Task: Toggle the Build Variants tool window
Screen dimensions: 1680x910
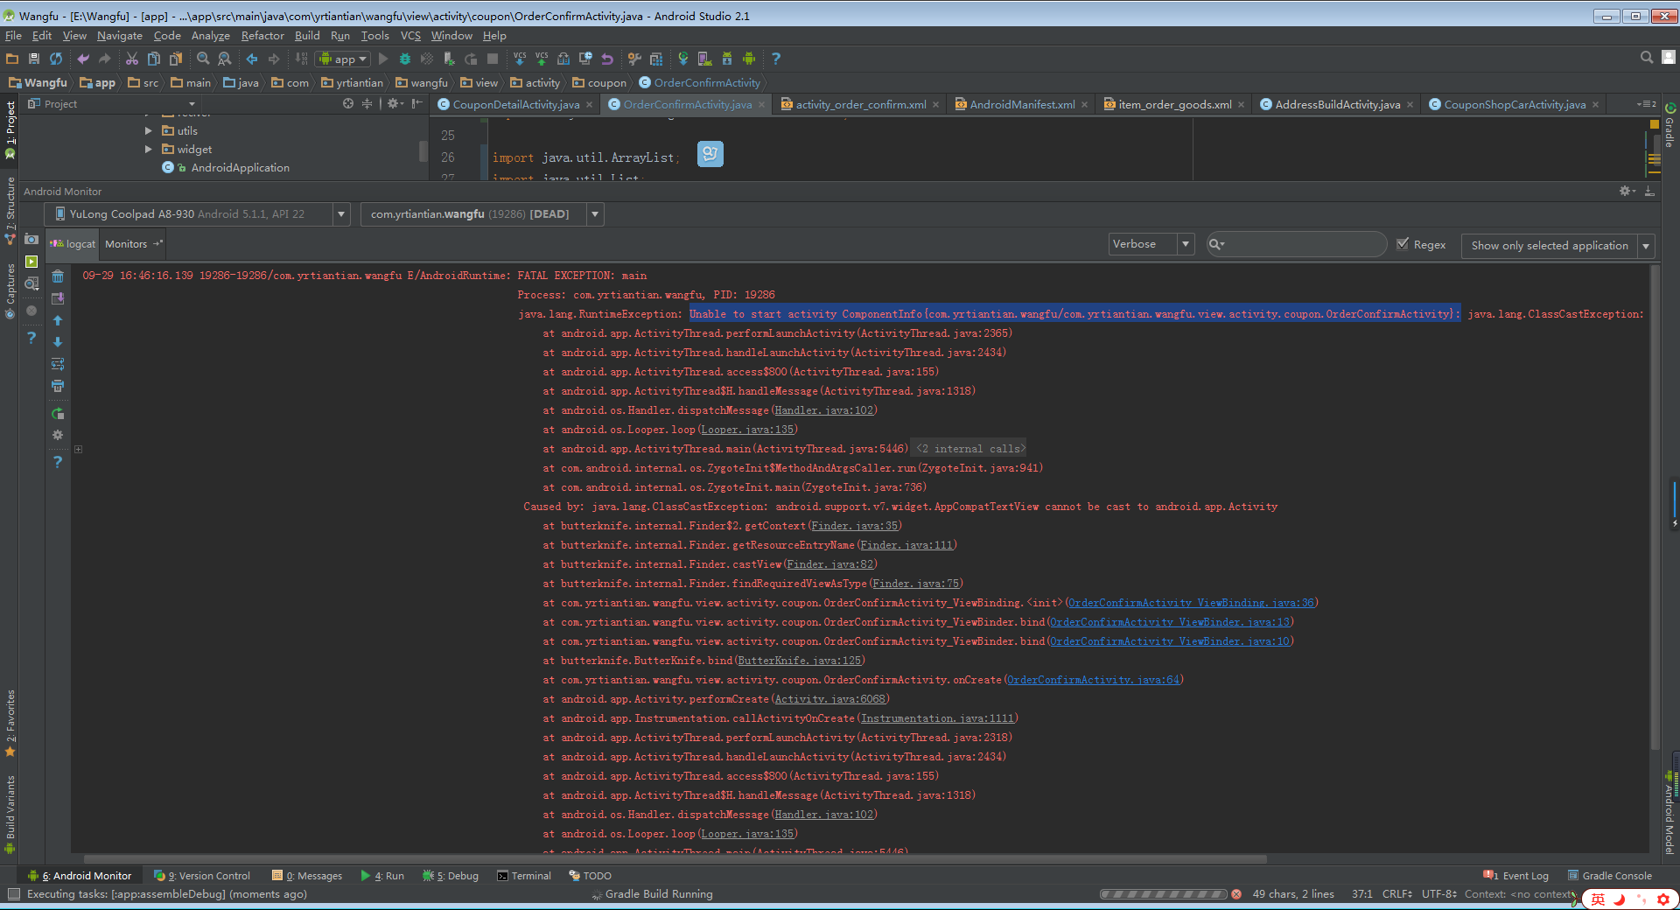Action: pos(10,815)
